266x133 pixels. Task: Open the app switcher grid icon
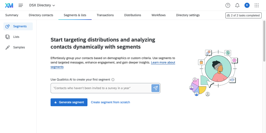click(257, 5)
